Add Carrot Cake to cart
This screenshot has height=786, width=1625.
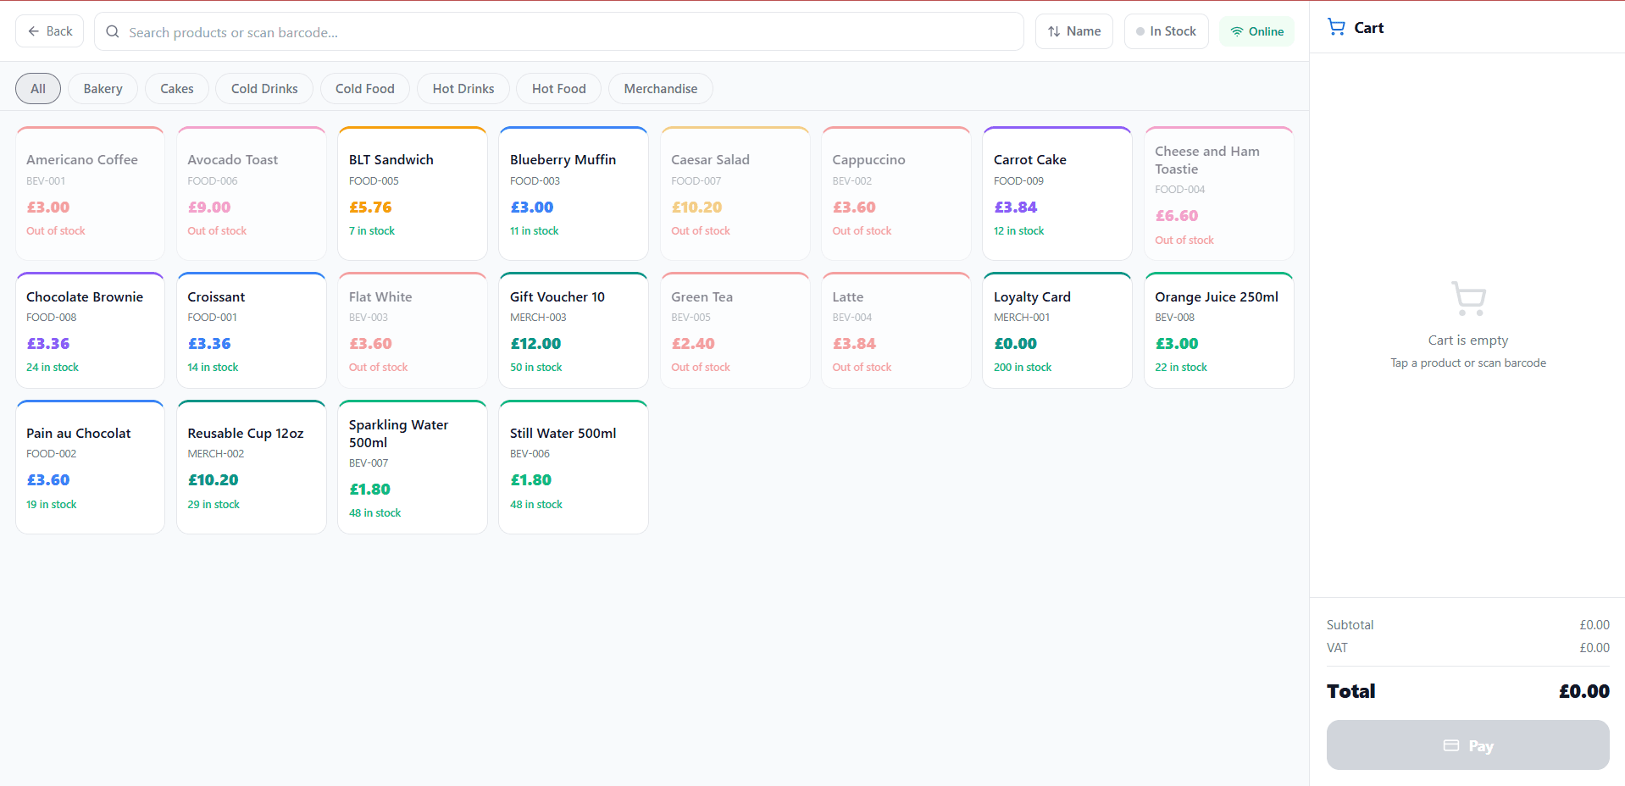pyautogui.click(x=1057, y=193)
